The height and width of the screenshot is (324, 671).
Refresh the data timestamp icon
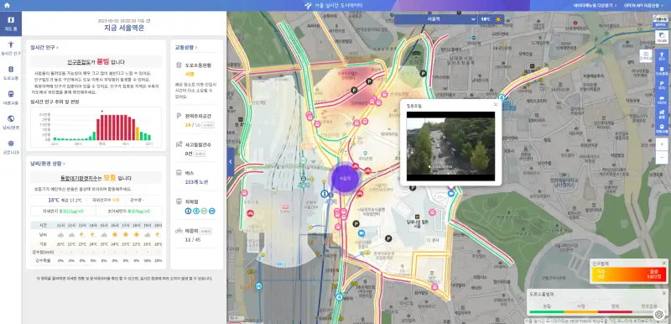click(x=148, y=20)
